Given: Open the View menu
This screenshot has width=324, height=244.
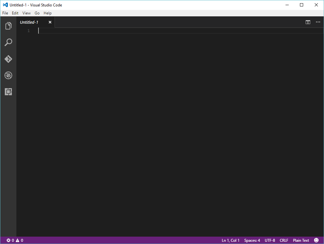Looking at the screenshot, I should (x=27, y=13).
